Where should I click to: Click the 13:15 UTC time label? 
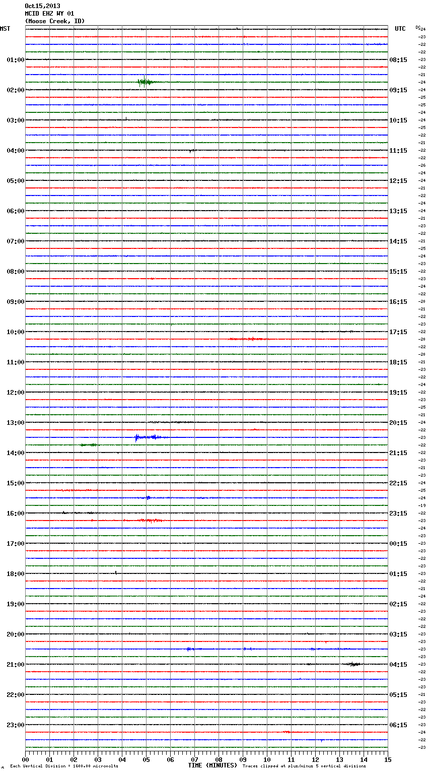coord(398,211)
